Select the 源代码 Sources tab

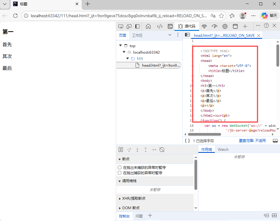tap(186, 26)
